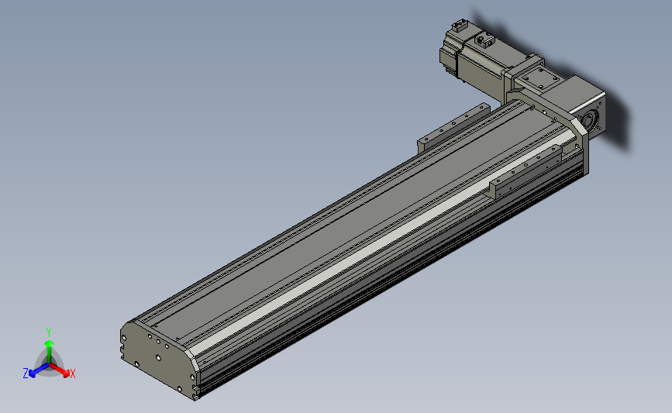The height and width of the screenshot is (413, 672).
Task: Click the blue Z axis arrow of the triad
Action: (x=39, y=371)
